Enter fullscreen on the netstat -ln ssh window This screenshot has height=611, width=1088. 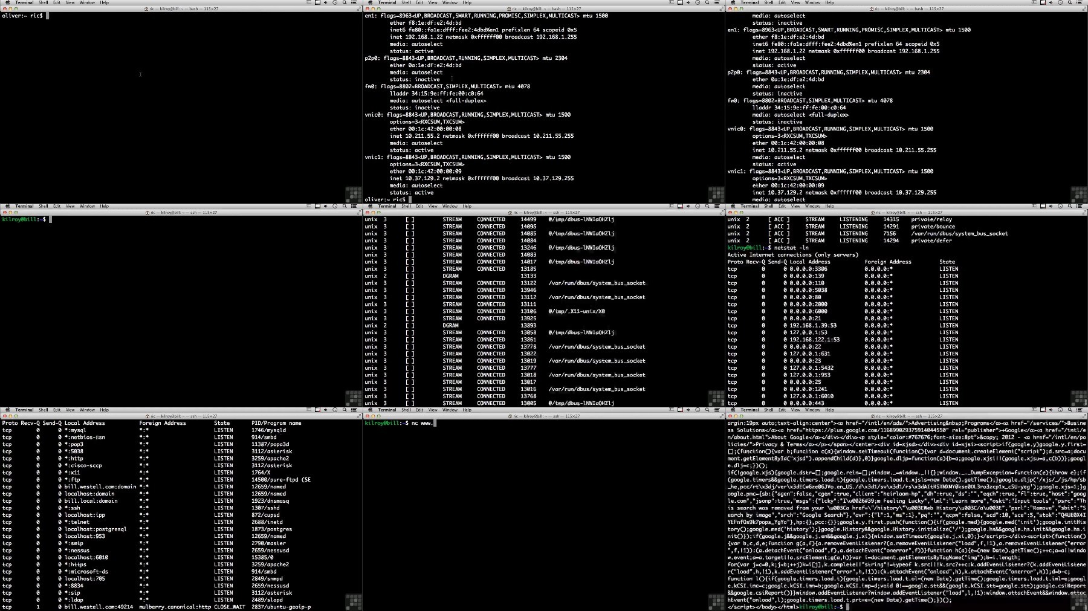(1084, 213)
